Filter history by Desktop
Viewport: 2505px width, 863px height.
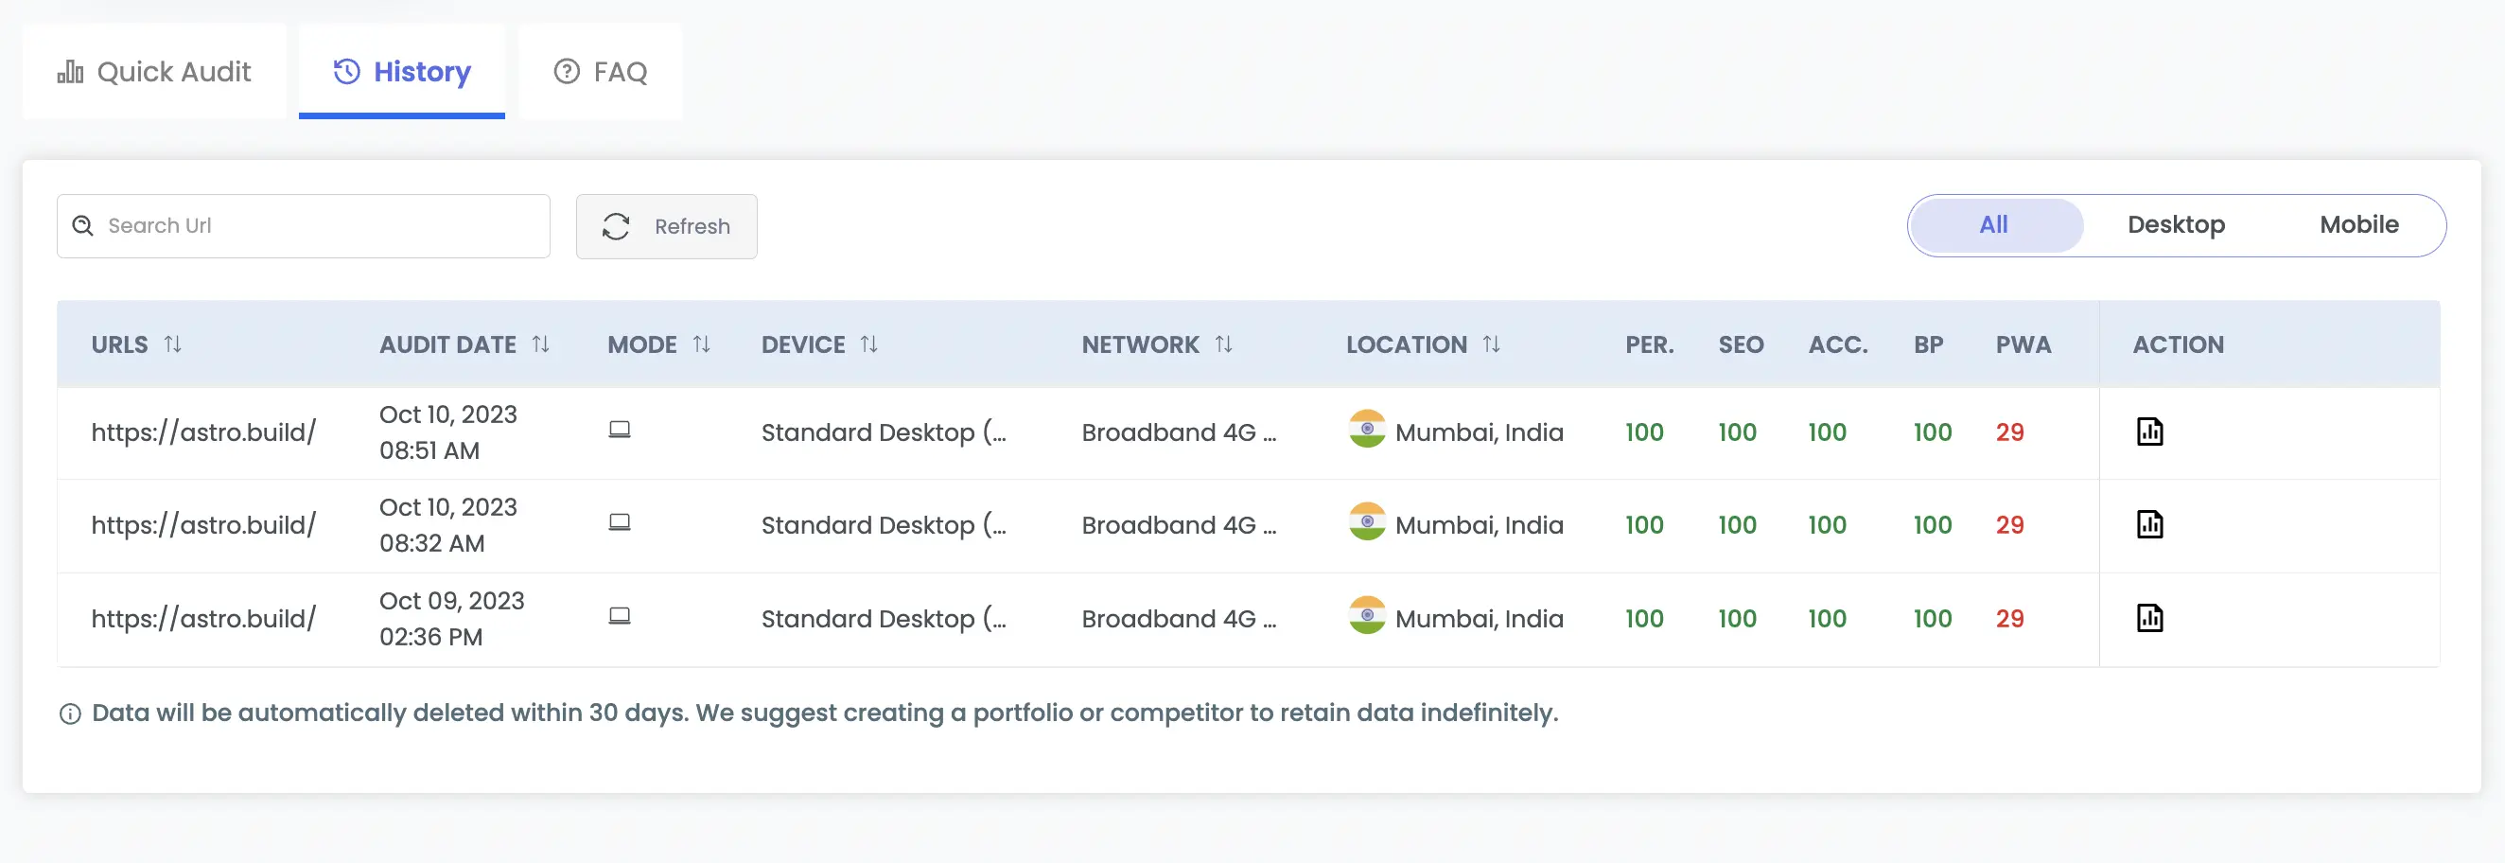click(2176, 225)
